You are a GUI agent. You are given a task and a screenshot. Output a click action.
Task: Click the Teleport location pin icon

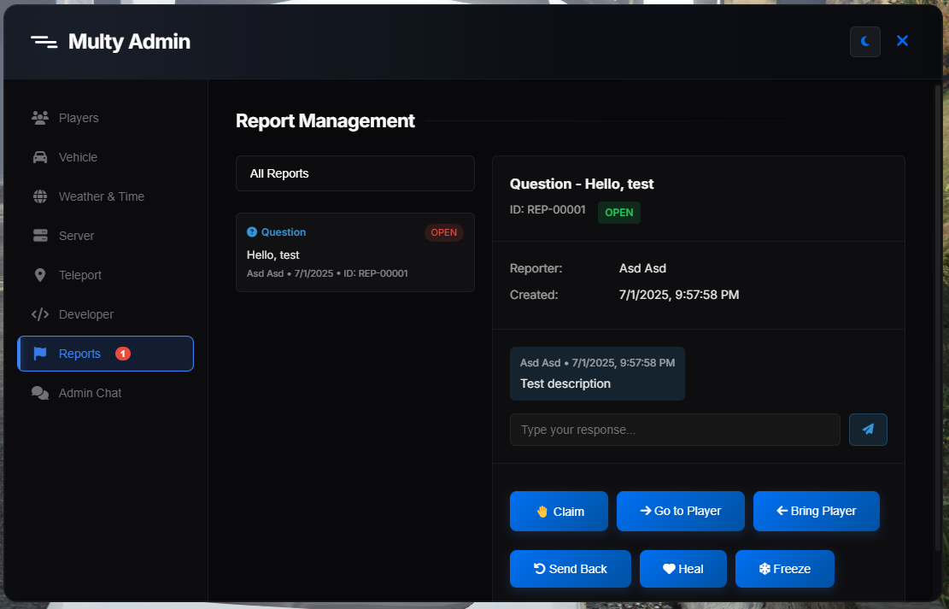40,275
